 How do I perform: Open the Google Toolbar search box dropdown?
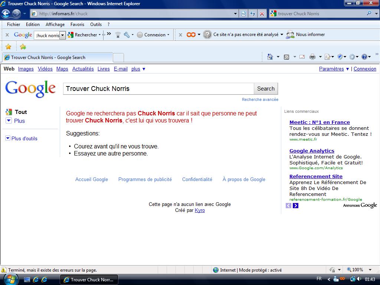62,35
